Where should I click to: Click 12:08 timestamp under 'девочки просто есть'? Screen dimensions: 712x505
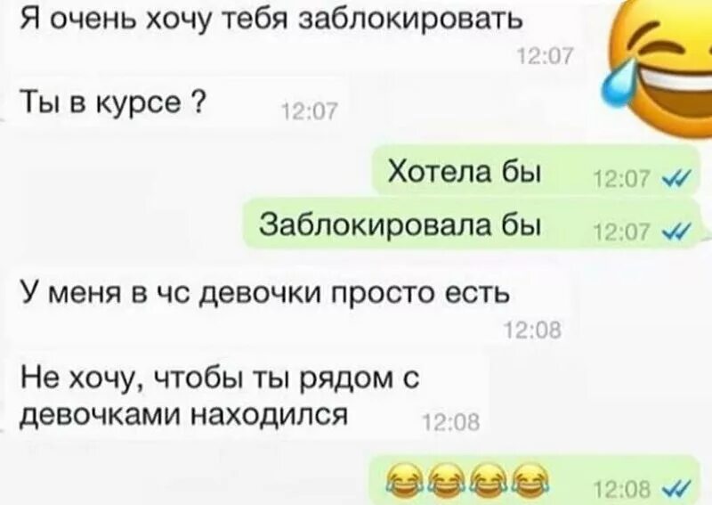pos(533,331)
